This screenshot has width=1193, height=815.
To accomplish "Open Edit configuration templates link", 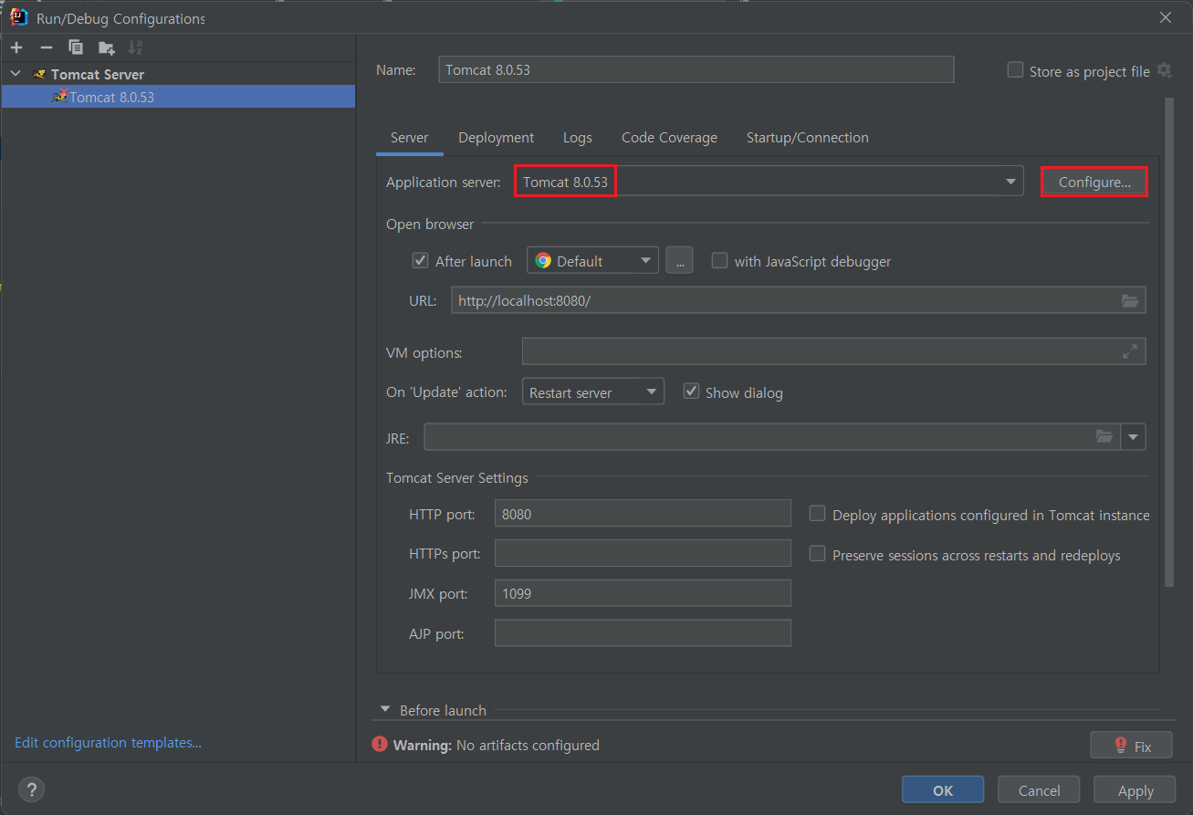I will [x=108, y=743].
